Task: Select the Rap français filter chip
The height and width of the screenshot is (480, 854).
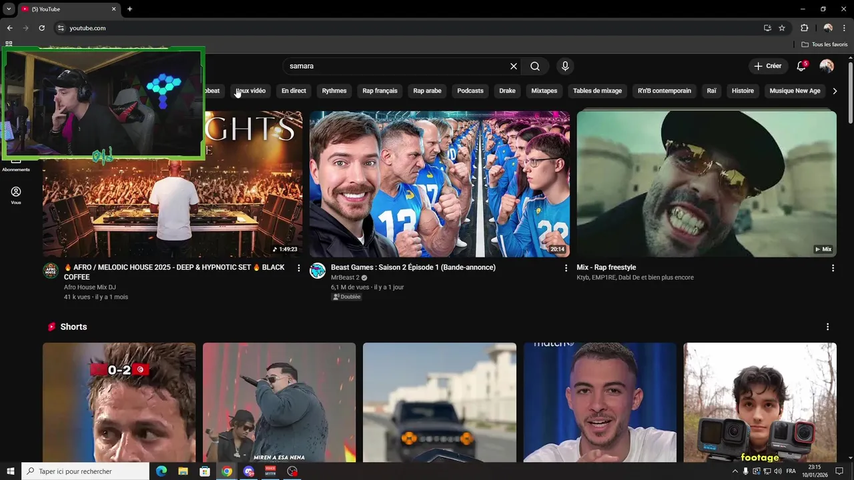Action: pos(380,91)
